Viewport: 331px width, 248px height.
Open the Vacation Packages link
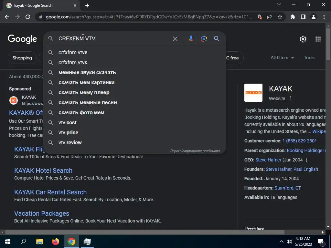(x=42, y=213)
